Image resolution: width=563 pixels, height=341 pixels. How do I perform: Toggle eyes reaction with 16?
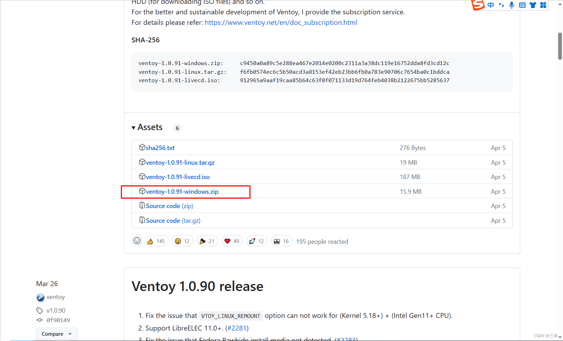coord(282,241)
